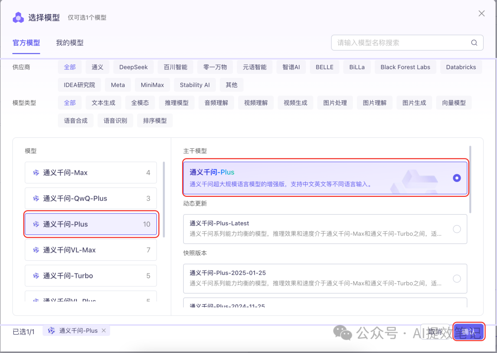Screen dimensions: 497x353
Task: Select model type 向量模型
Action: coord(454,102)
